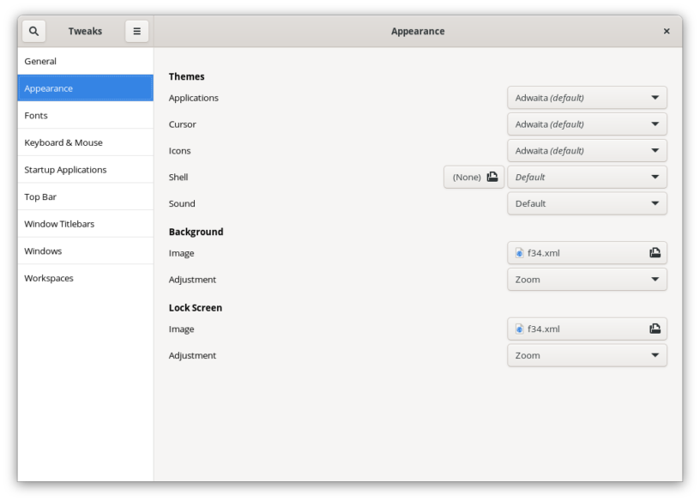The height and width of the screenshot is (501, 700).
Task: Open the Cursor theme dropdown
Action: pyautogui.click(x=587, y=124)
